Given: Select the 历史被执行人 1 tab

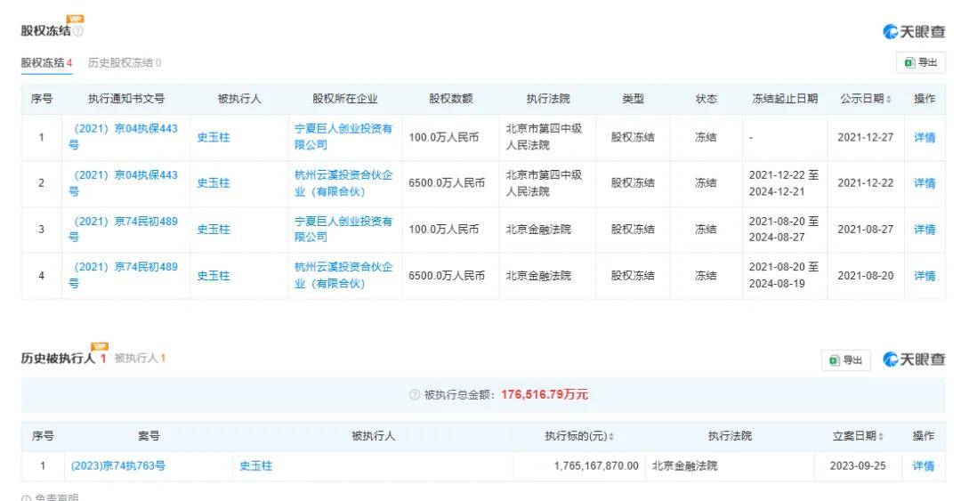Looking at the screenshot, I should (x=64, y=358).
